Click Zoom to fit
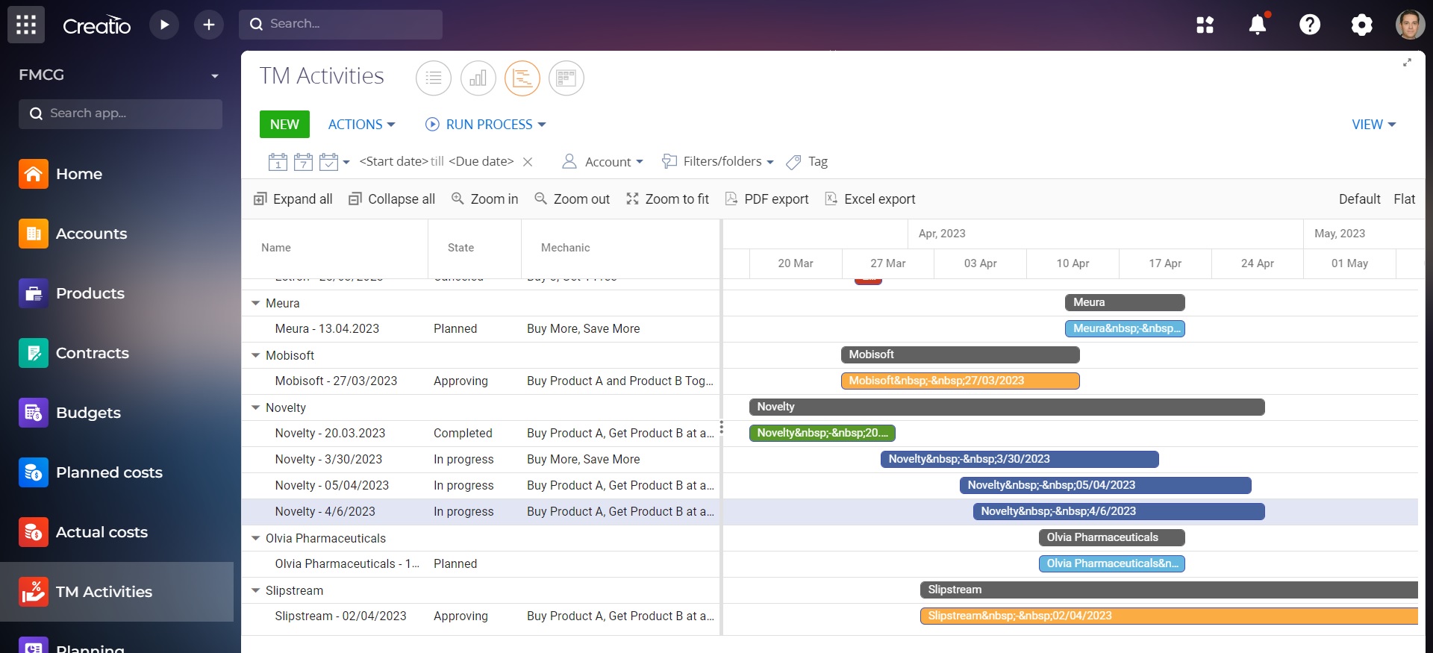This screenshot has height=653, width=1433. (667, 199)
